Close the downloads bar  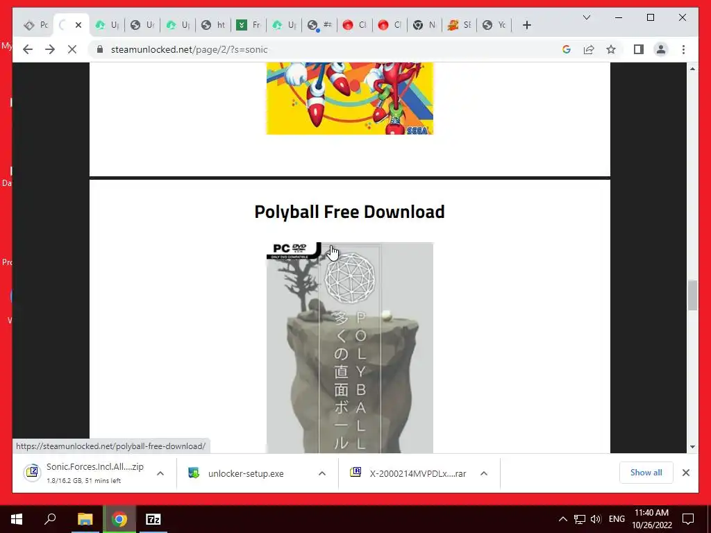pyautogui.click(x=685, y=473)
